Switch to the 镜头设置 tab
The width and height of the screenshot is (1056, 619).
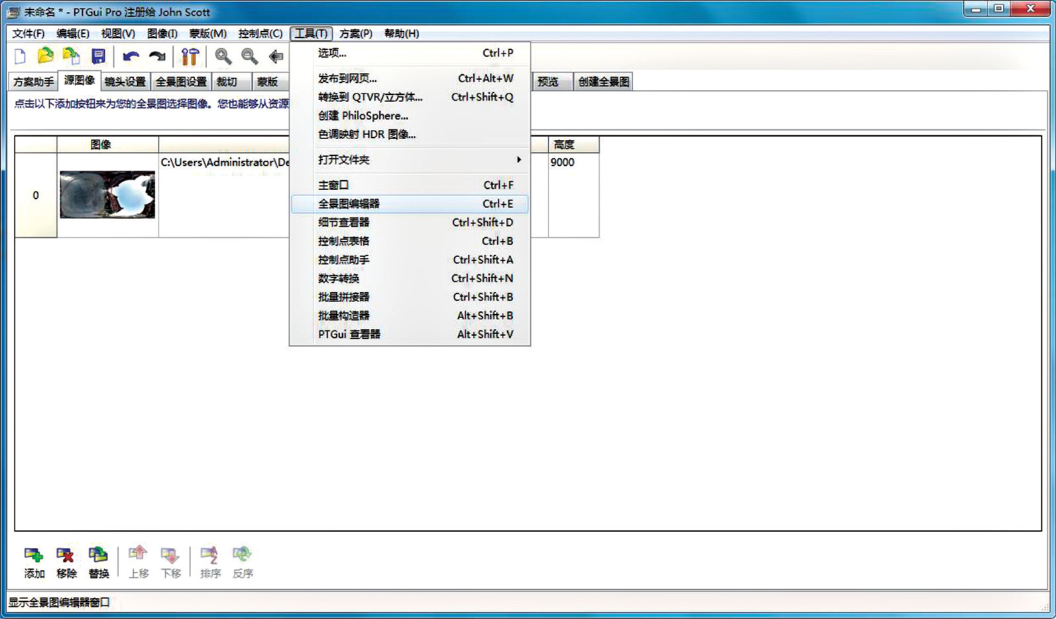[125, 82]
